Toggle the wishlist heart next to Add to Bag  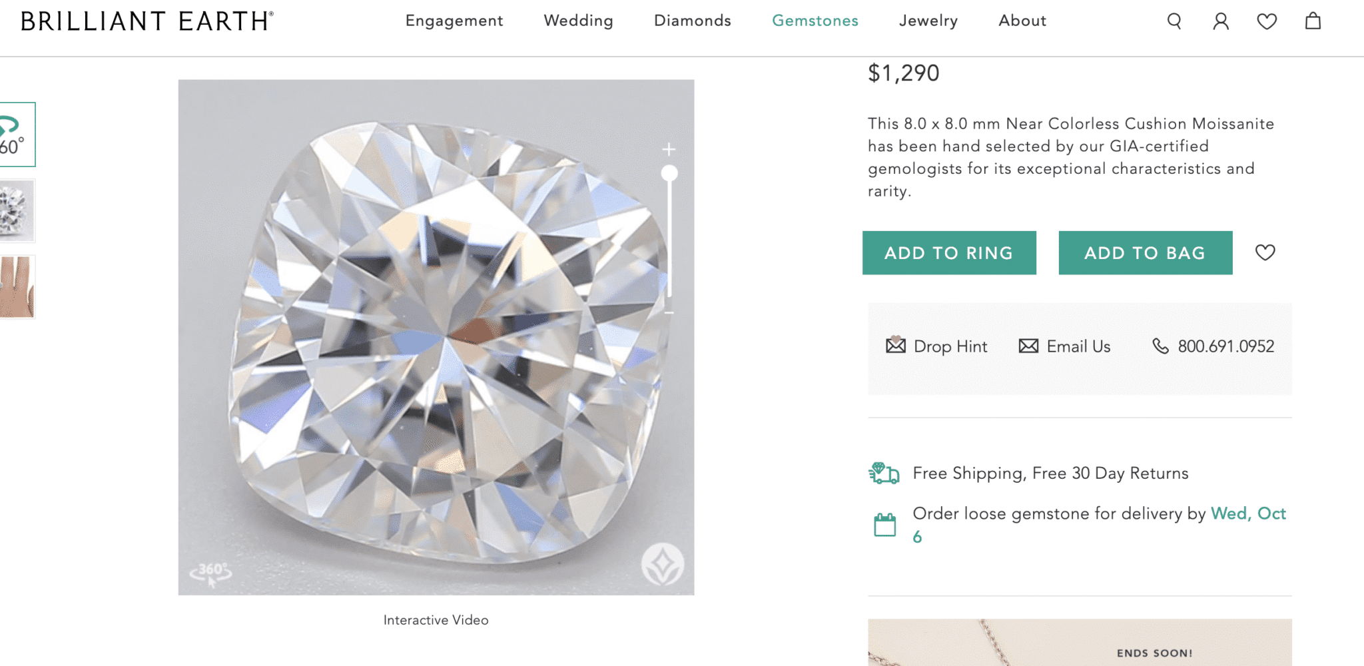click(1265, 252)
